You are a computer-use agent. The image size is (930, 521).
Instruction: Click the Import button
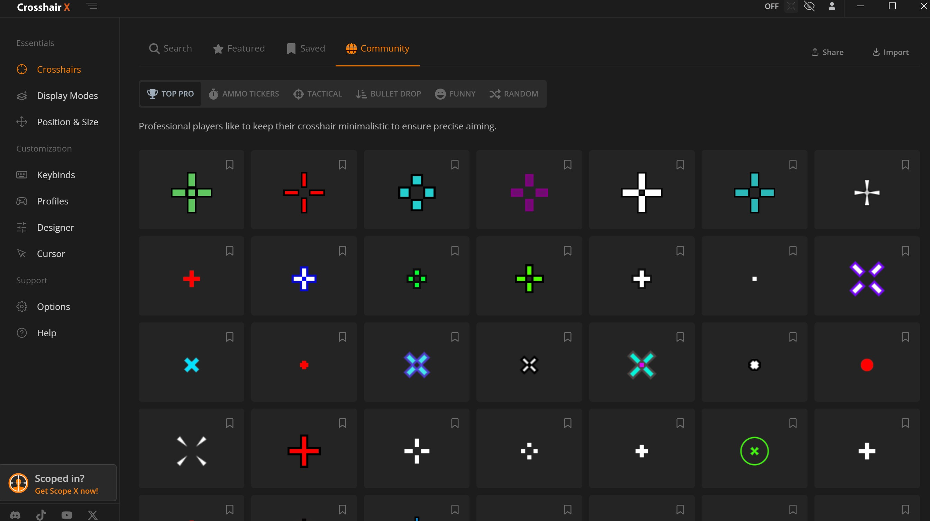[x=890, y=52]
